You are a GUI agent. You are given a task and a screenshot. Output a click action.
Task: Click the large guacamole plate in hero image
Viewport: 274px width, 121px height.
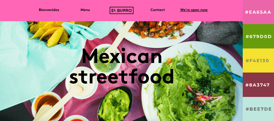pos(192,84)
